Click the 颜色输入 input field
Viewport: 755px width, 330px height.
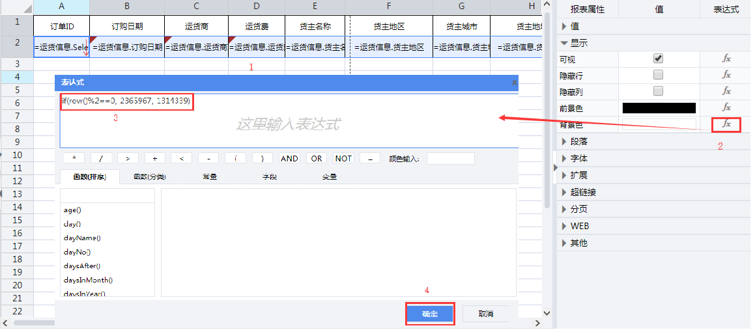(450, 158)
